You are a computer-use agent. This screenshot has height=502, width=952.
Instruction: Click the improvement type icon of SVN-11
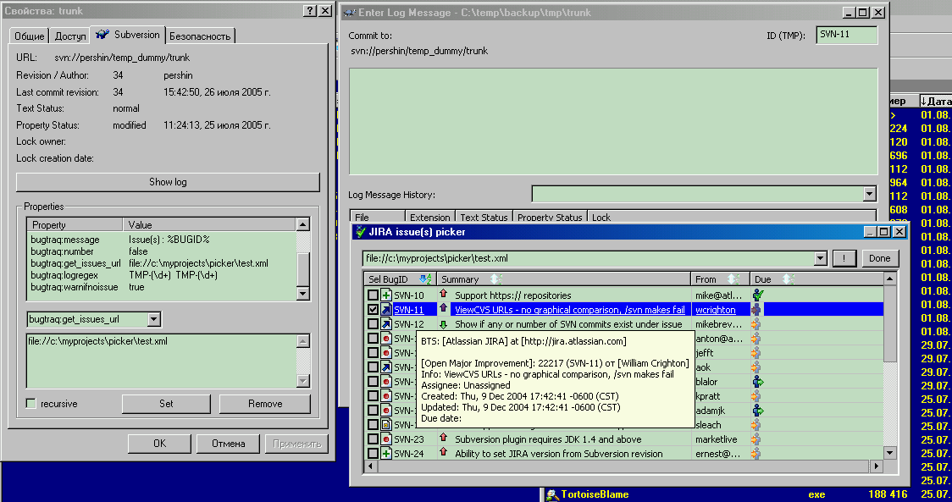386,310
